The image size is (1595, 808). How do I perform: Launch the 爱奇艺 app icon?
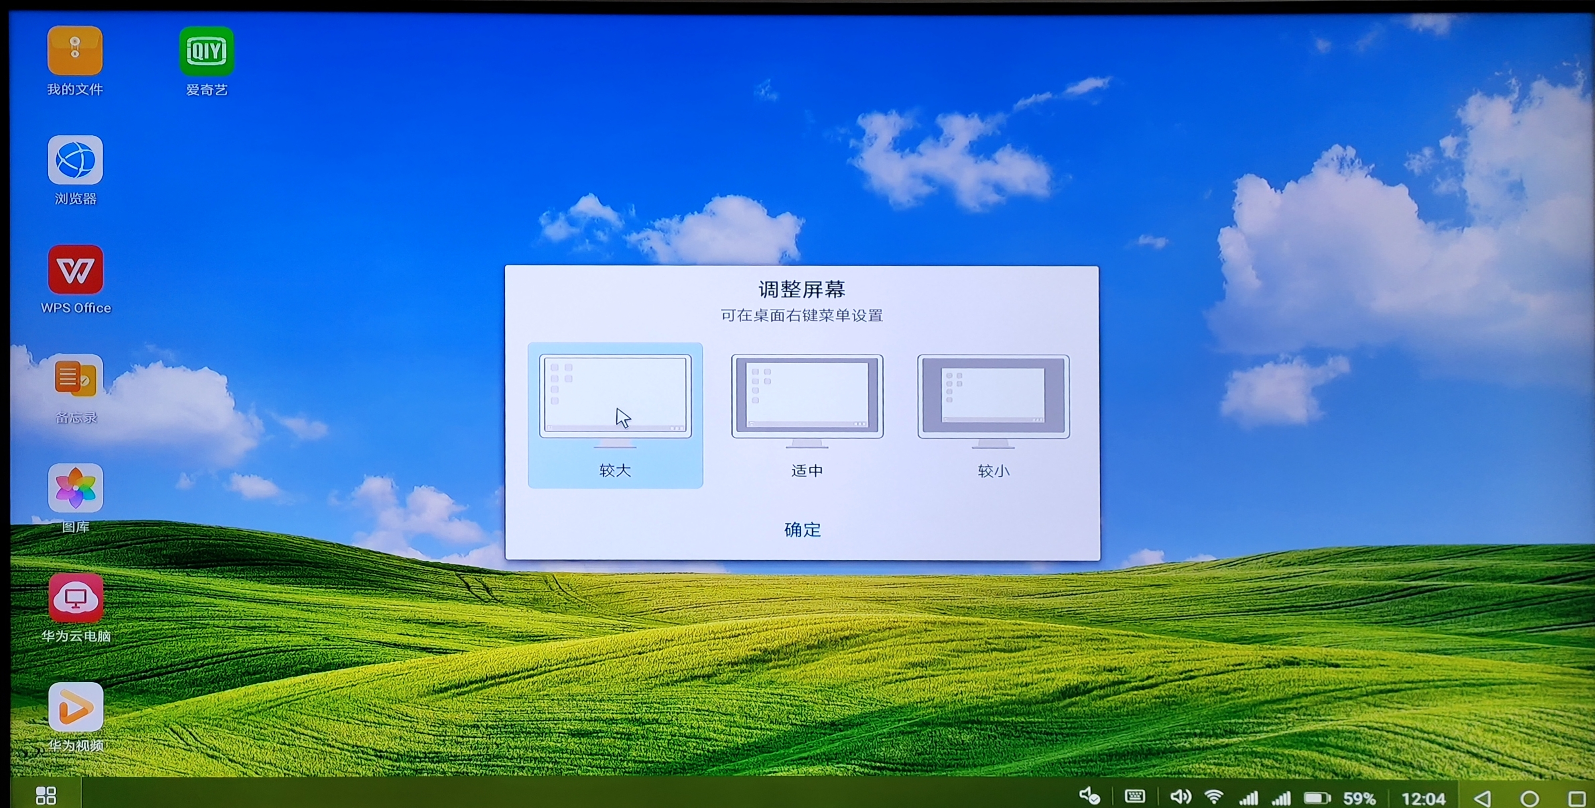[x=206, y=51]
